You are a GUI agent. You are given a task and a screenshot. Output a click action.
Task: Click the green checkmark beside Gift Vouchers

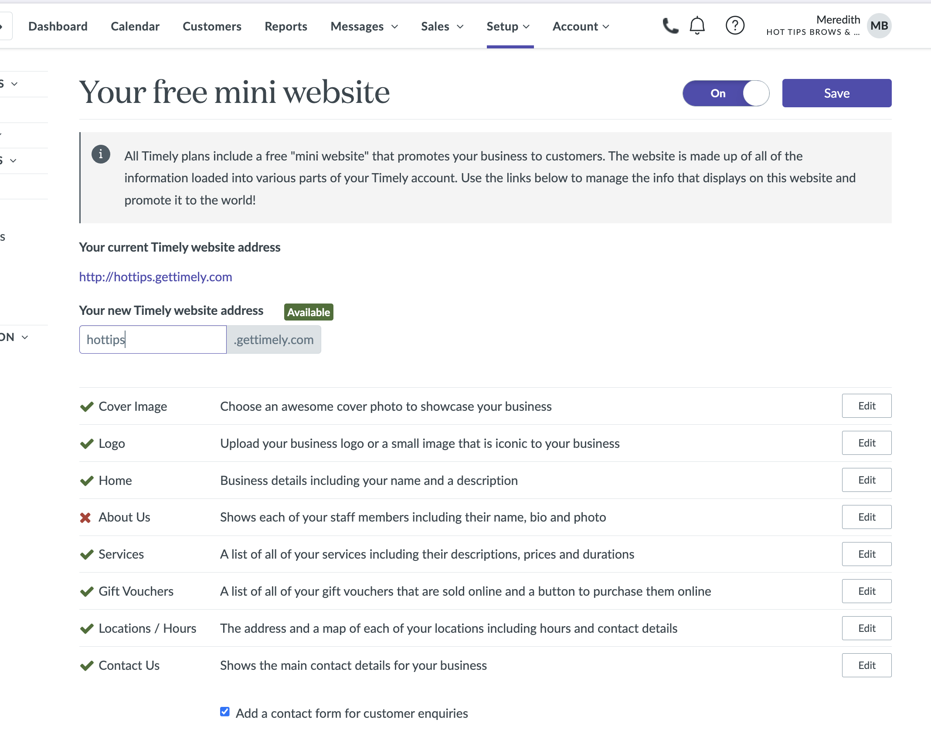(87, 591)
